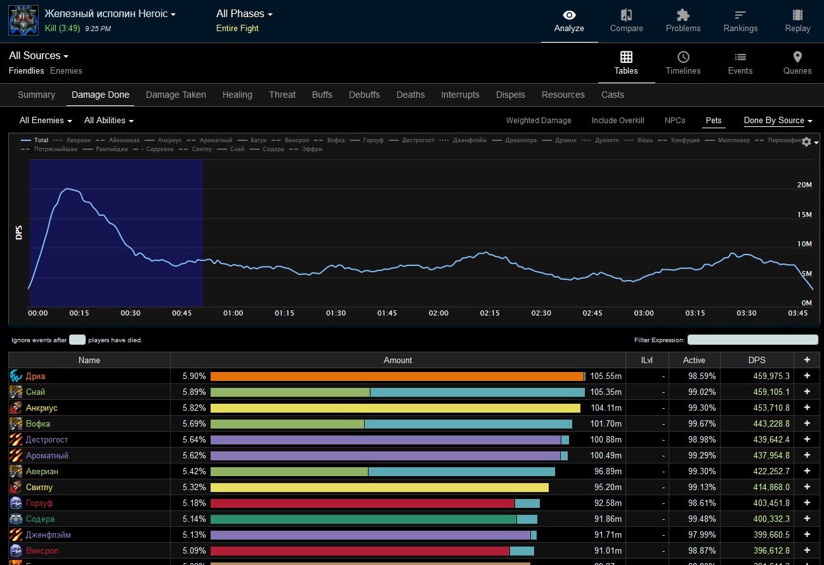This screenshot has width=824, height=565.
Task: Open the All Sources dropdown
Action: point(39,56)
